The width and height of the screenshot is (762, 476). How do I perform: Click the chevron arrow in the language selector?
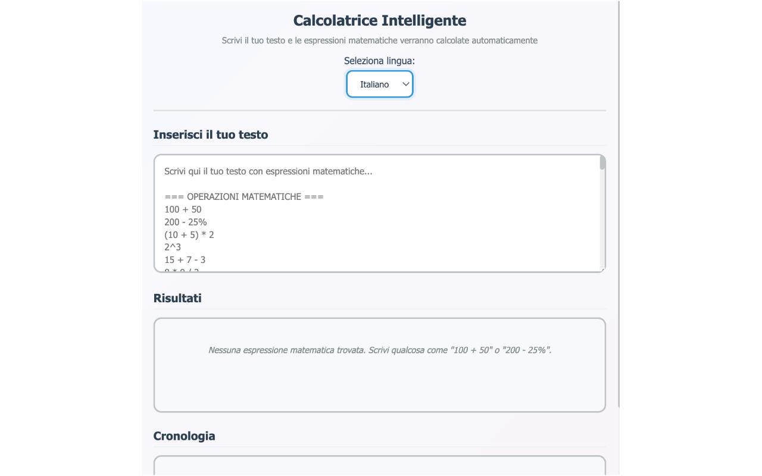click(x=406, y=84)
